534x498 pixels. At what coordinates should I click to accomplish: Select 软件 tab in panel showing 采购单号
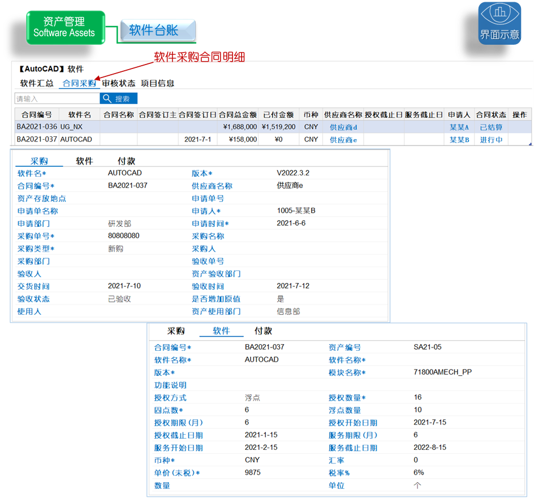[84, 161]
